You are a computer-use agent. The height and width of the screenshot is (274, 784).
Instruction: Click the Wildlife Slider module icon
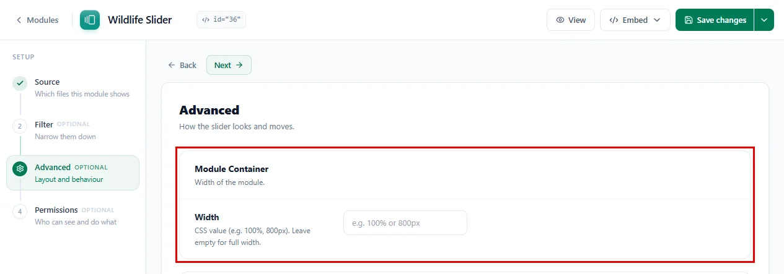point(90,20)
